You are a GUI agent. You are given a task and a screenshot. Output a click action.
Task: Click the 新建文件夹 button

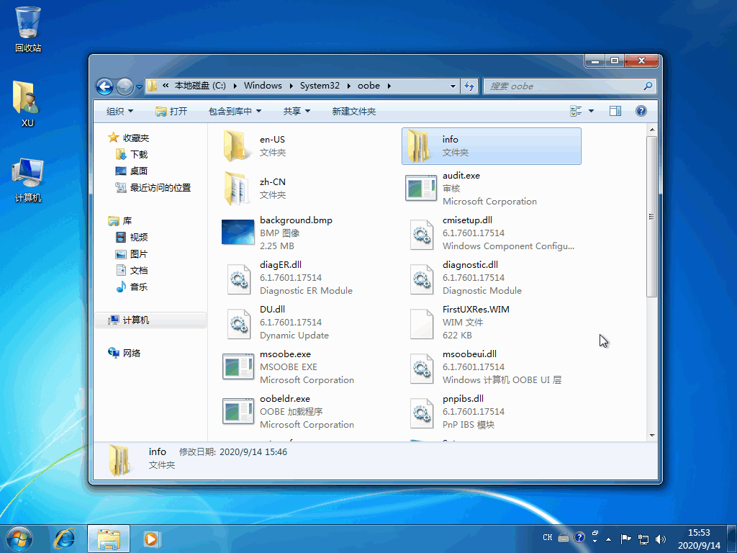pyautogui.click(x=353, y=111)
